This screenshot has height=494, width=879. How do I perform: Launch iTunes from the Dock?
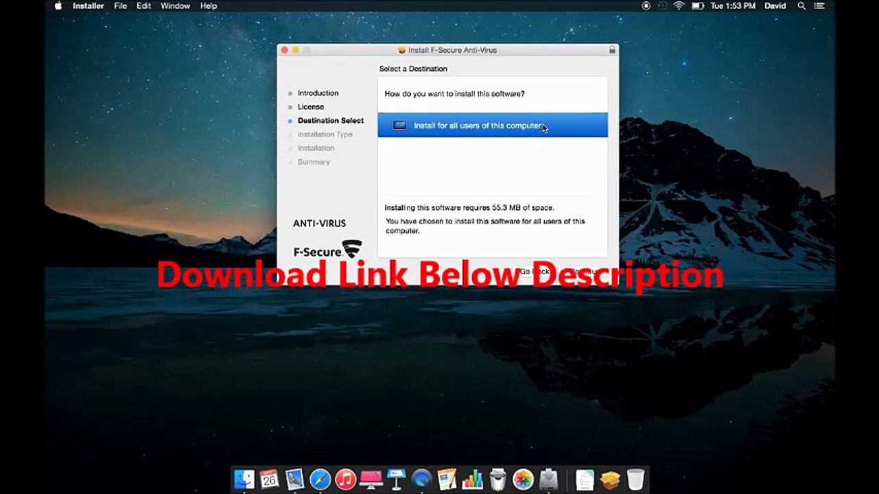[x=345, y=479]
